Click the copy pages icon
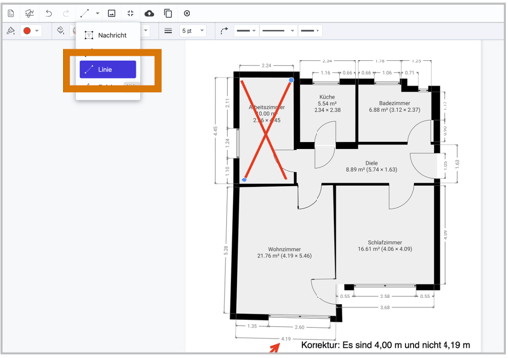 click(168, 13)
